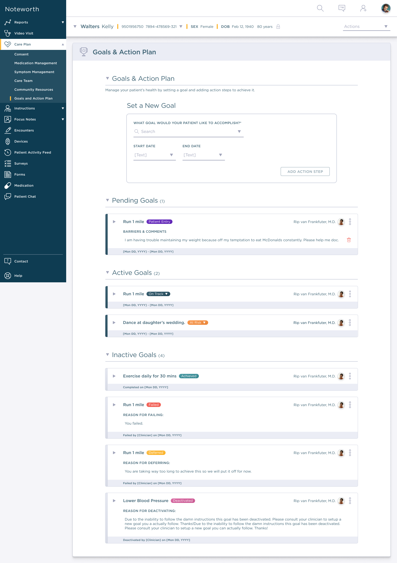The width and height of the screenshot is (397, 563).
Task: Click the patient record lock icon
Action: (x=278, y=26)
